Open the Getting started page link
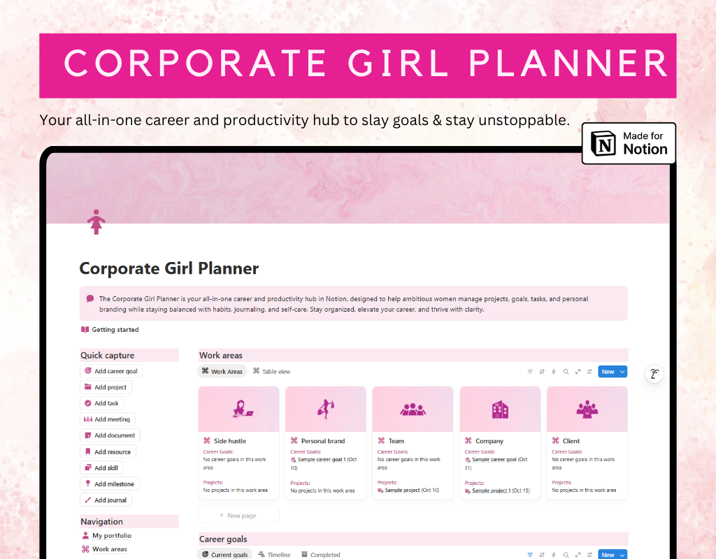716x559 pixels. pyautogui.click(x=110, y=330)
